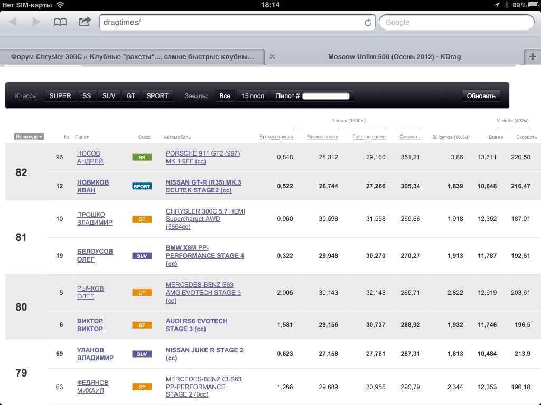Open the PORSCHE 911 GT2 car link

(x=203, y=157)
